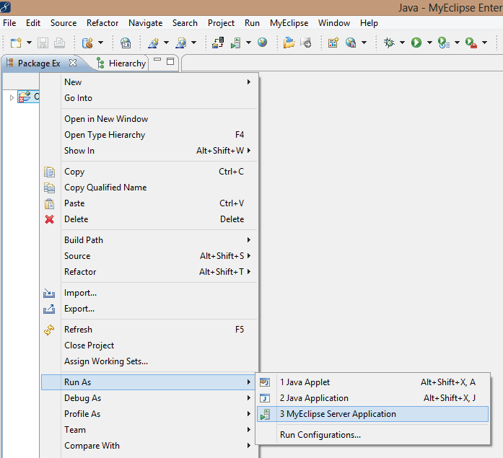
Task: Open the Window menu
Action: coord(334,23)
